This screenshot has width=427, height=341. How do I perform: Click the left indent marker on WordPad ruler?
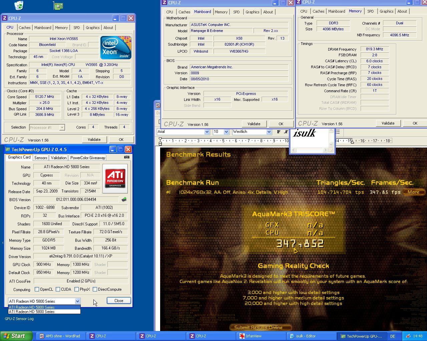point(160,142)
